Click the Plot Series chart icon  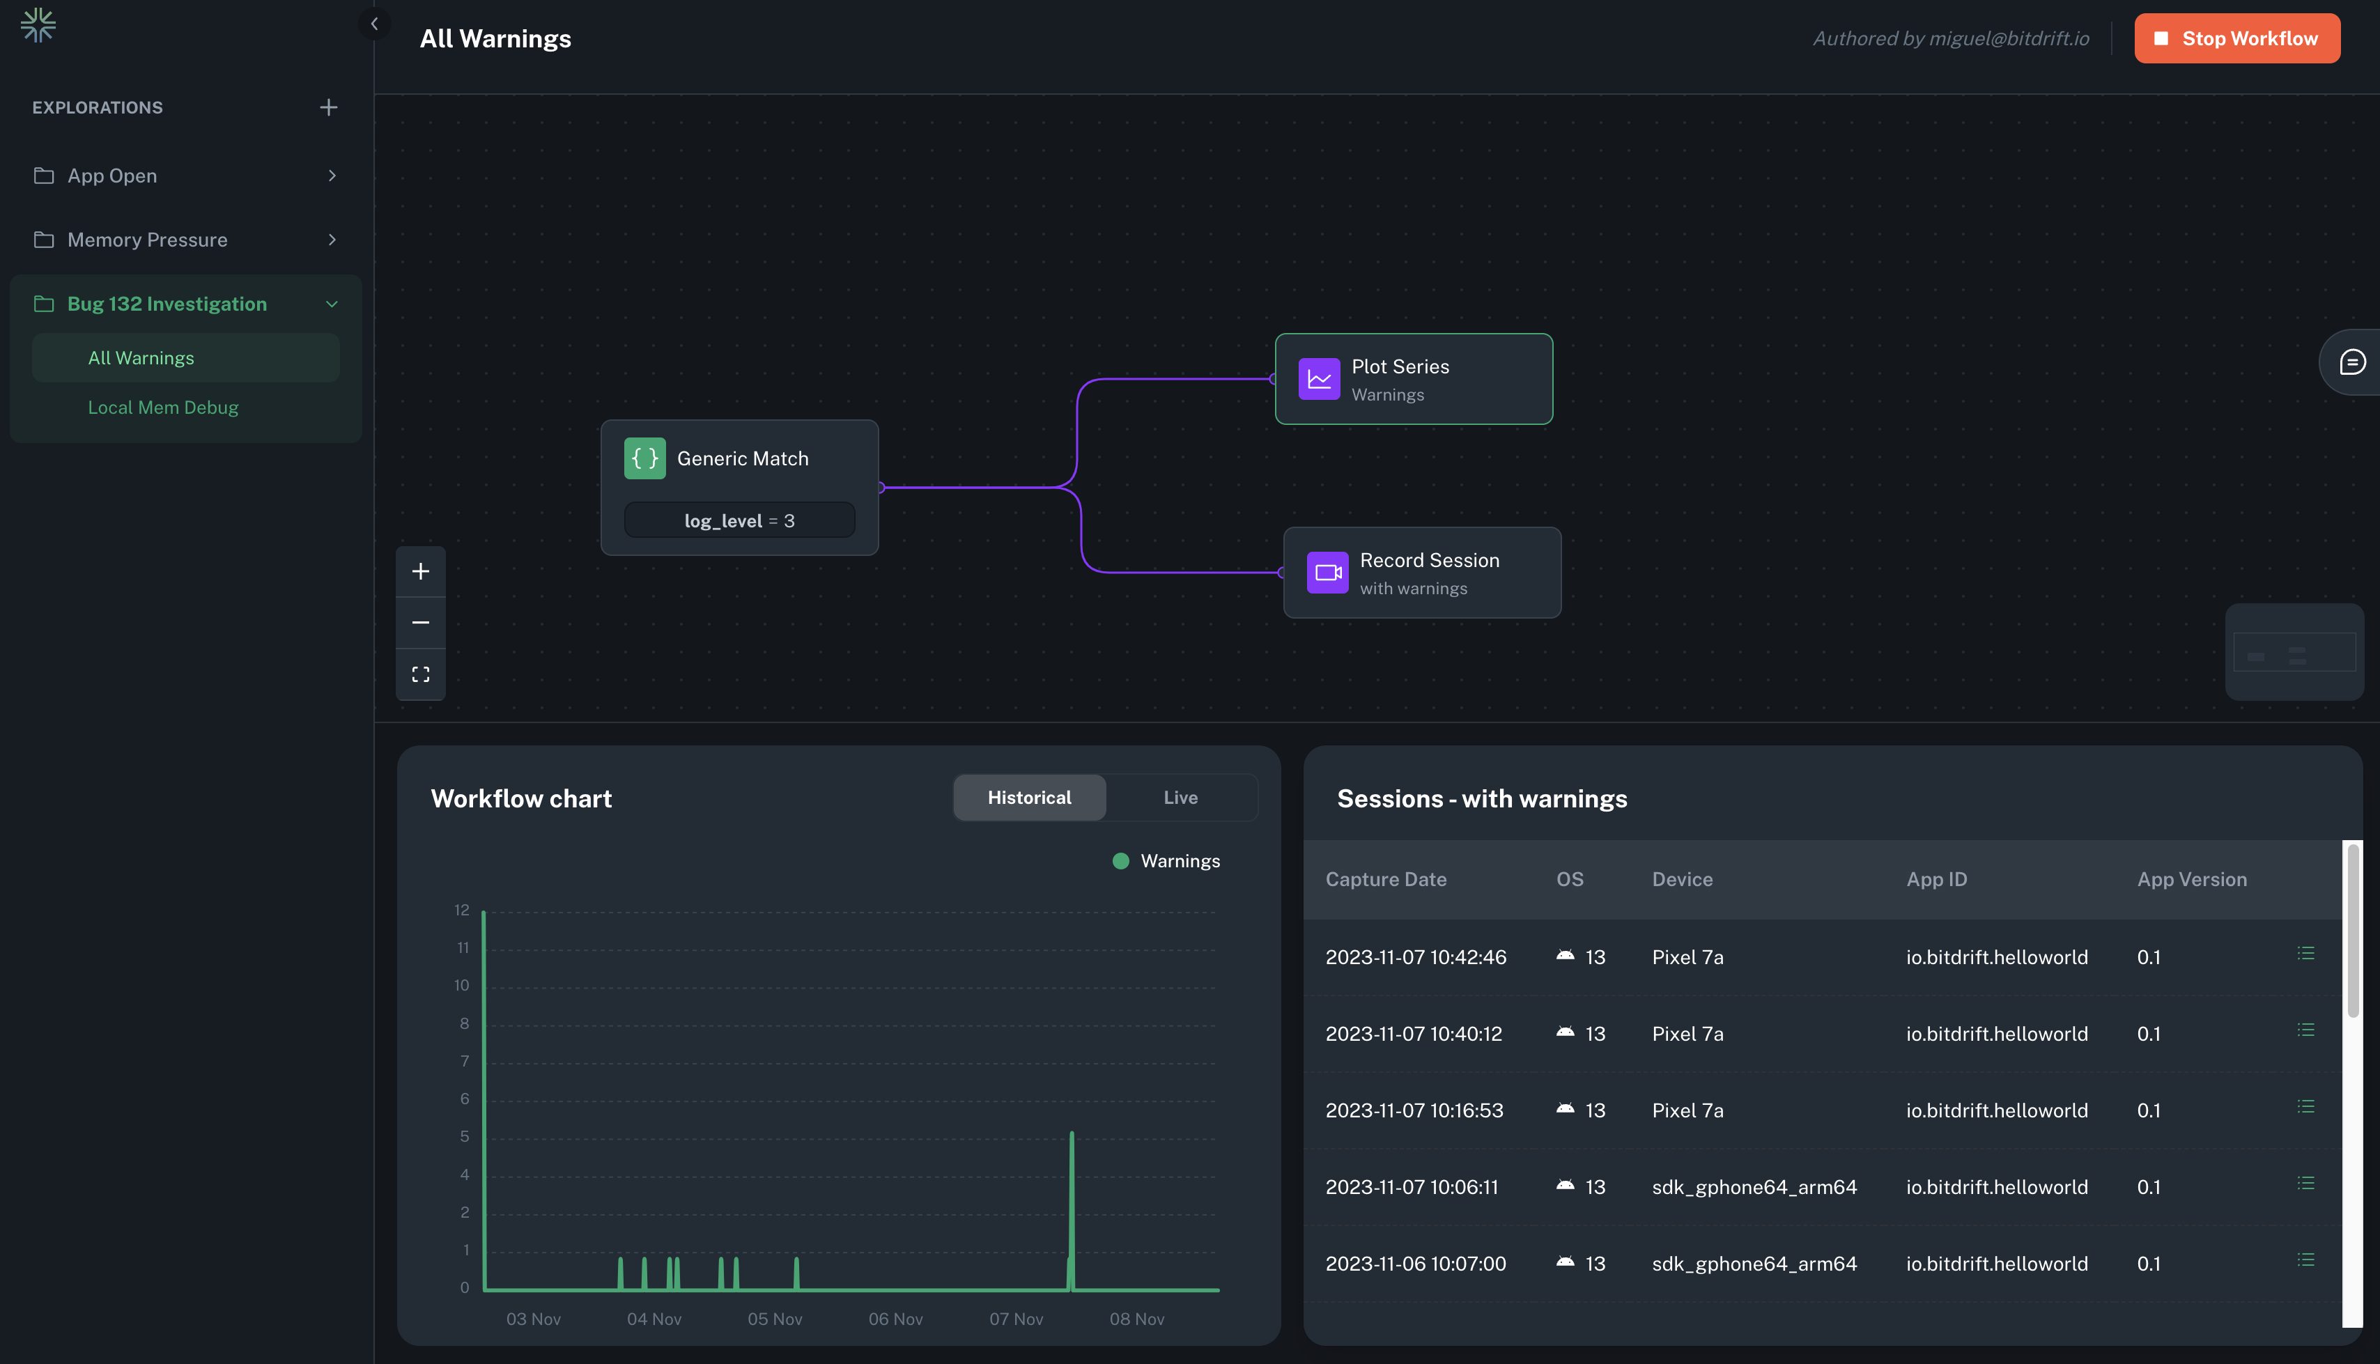pyautogui.click(x=1319, y=378)
